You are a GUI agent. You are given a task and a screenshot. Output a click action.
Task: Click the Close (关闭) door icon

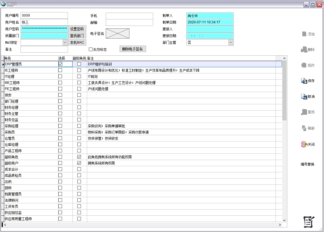[x=304, y=145]
